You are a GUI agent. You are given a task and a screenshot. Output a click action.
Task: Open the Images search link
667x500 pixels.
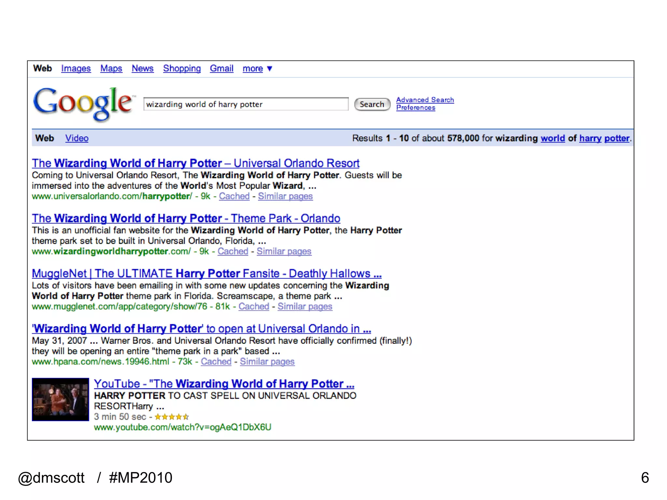pos(76,68)
